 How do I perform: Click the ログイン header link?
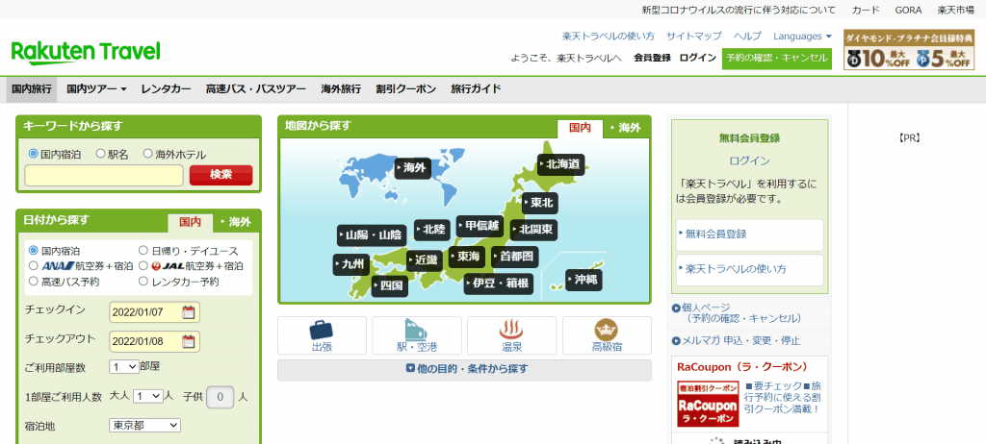697,58
